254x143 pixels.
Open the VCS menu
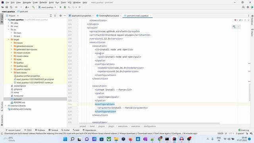click(x=69, y=2)
